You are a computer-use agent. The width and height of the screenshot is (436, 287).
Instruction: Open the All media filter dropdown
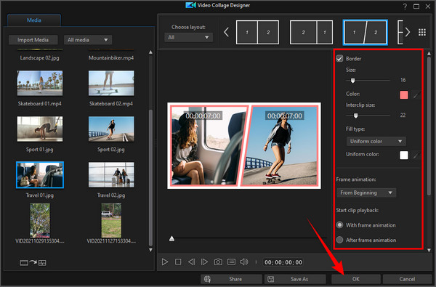[88, 40]
